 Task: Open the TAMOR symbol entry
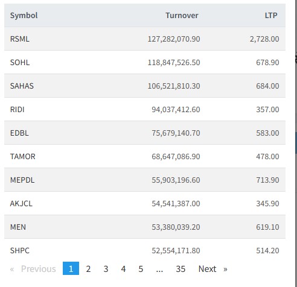click(x=23, y=156)
